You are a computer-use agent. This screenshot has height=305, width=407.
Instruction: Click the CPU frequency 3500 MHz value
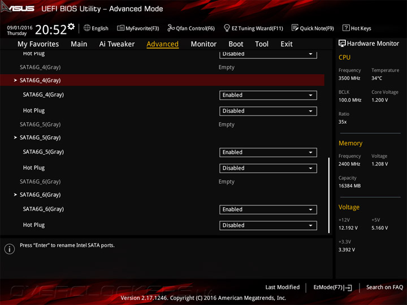pyautogui.click(x=349, y=78)
